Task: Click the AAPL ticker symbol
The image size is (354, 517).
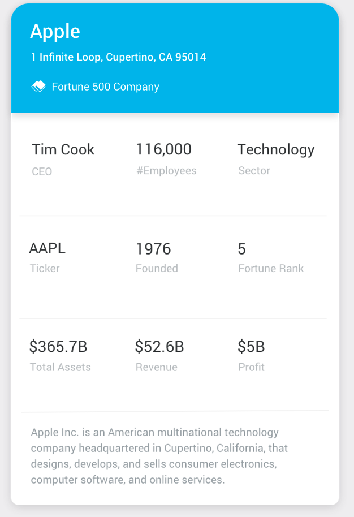Action: [47, 248]
